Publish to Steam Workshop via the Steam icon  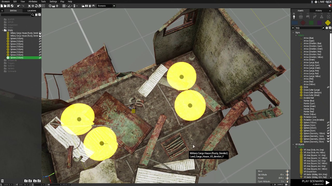coord(12,6)
